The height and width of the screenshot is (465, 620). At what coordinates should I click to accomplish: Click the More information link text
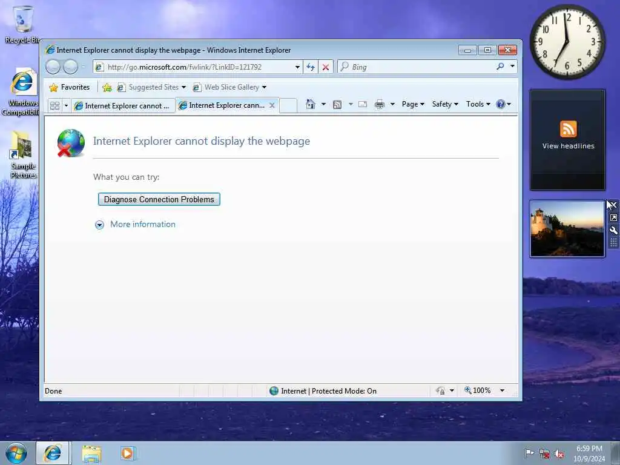(143, 224)
